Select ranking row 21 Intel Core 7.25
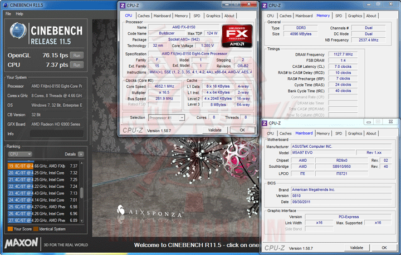401x255 pixels. [x=43, y=179]
